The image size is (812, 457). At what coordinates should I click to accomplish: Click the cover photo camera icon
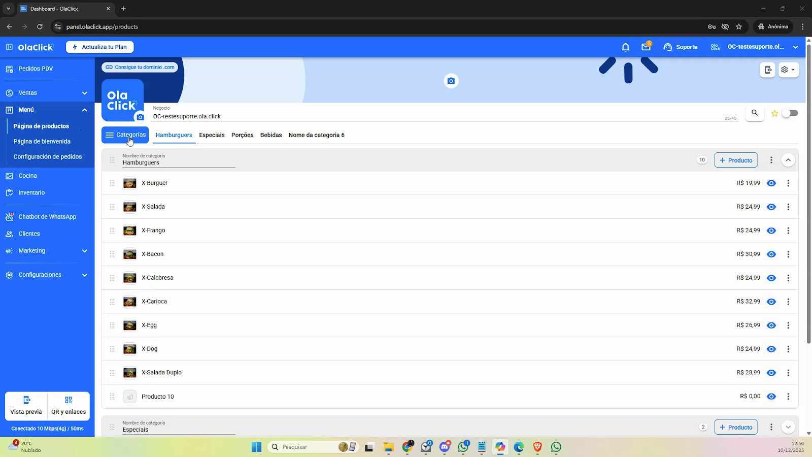point(451,81)
